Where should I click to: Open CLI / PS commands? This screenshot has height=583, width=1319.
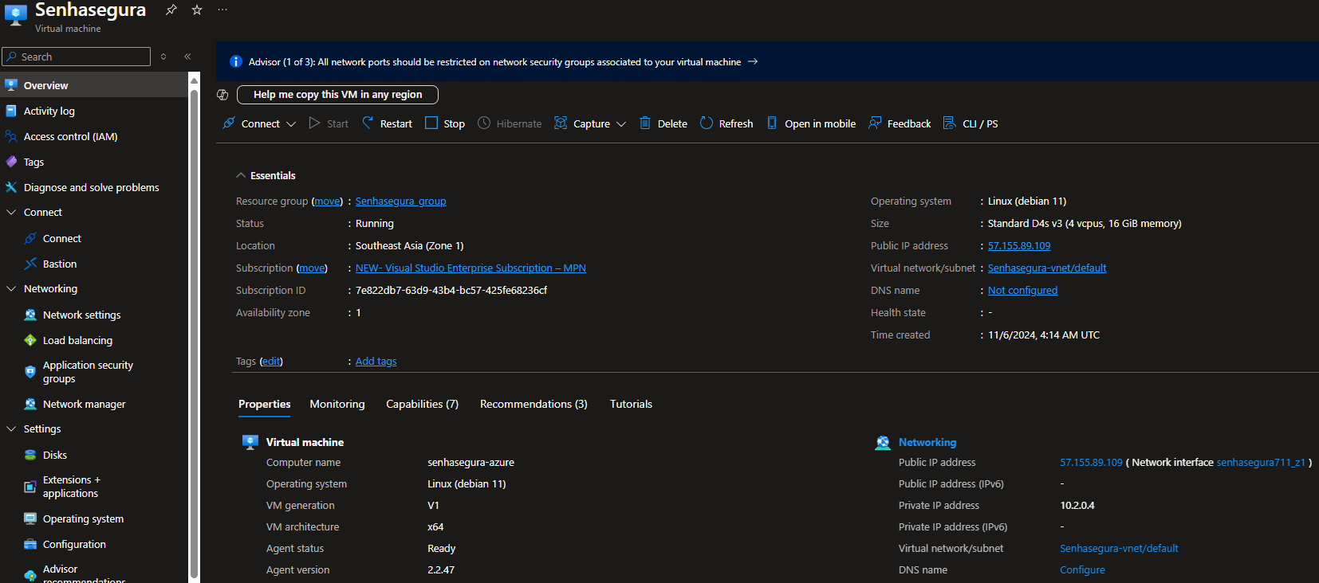coord(971,123)
